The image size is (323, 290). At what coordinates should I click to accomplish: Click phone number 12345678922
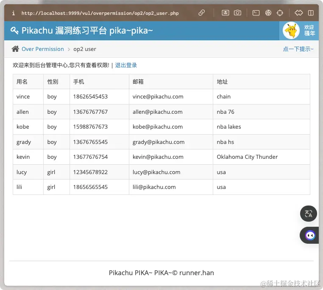tap(90, 172)
